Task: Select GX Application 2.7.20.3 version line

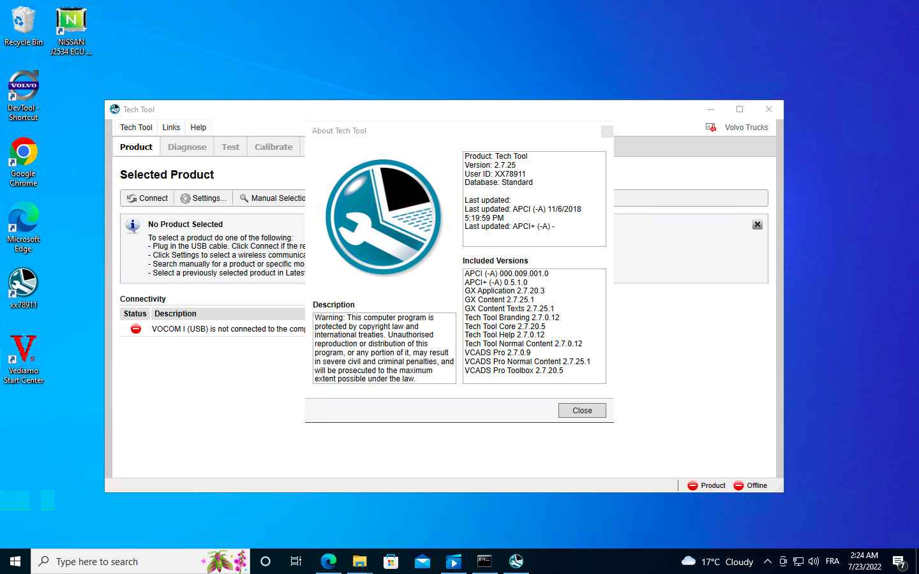Action: pyautogui.click(x=504, y=291)
